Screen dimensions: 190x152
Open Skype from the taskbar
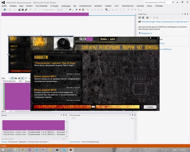pos(64,150)
